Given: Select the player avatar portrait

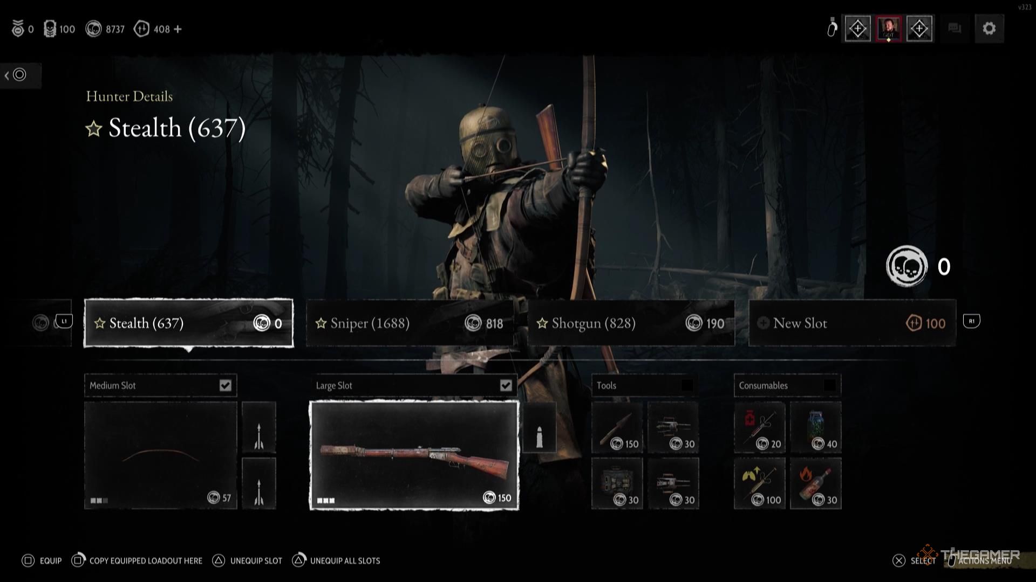Looking at the screenshot, I should point(888,29).
